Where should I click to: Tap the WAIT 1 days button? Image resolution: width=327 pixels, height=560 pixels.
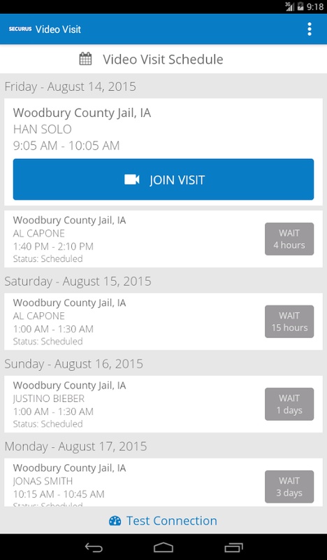pyautogui.click(x=289, y=404)
